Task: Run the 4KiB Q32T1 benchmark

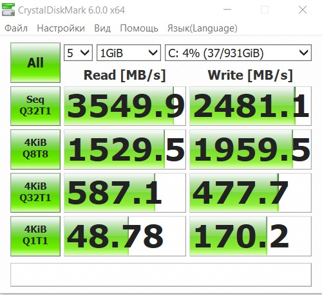Action: point(35,193)
